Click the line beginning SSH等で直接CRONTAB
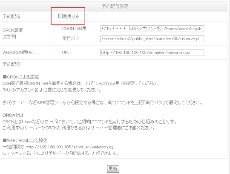The width and height of the screenshot is (230, 174). tap(81, 84)
